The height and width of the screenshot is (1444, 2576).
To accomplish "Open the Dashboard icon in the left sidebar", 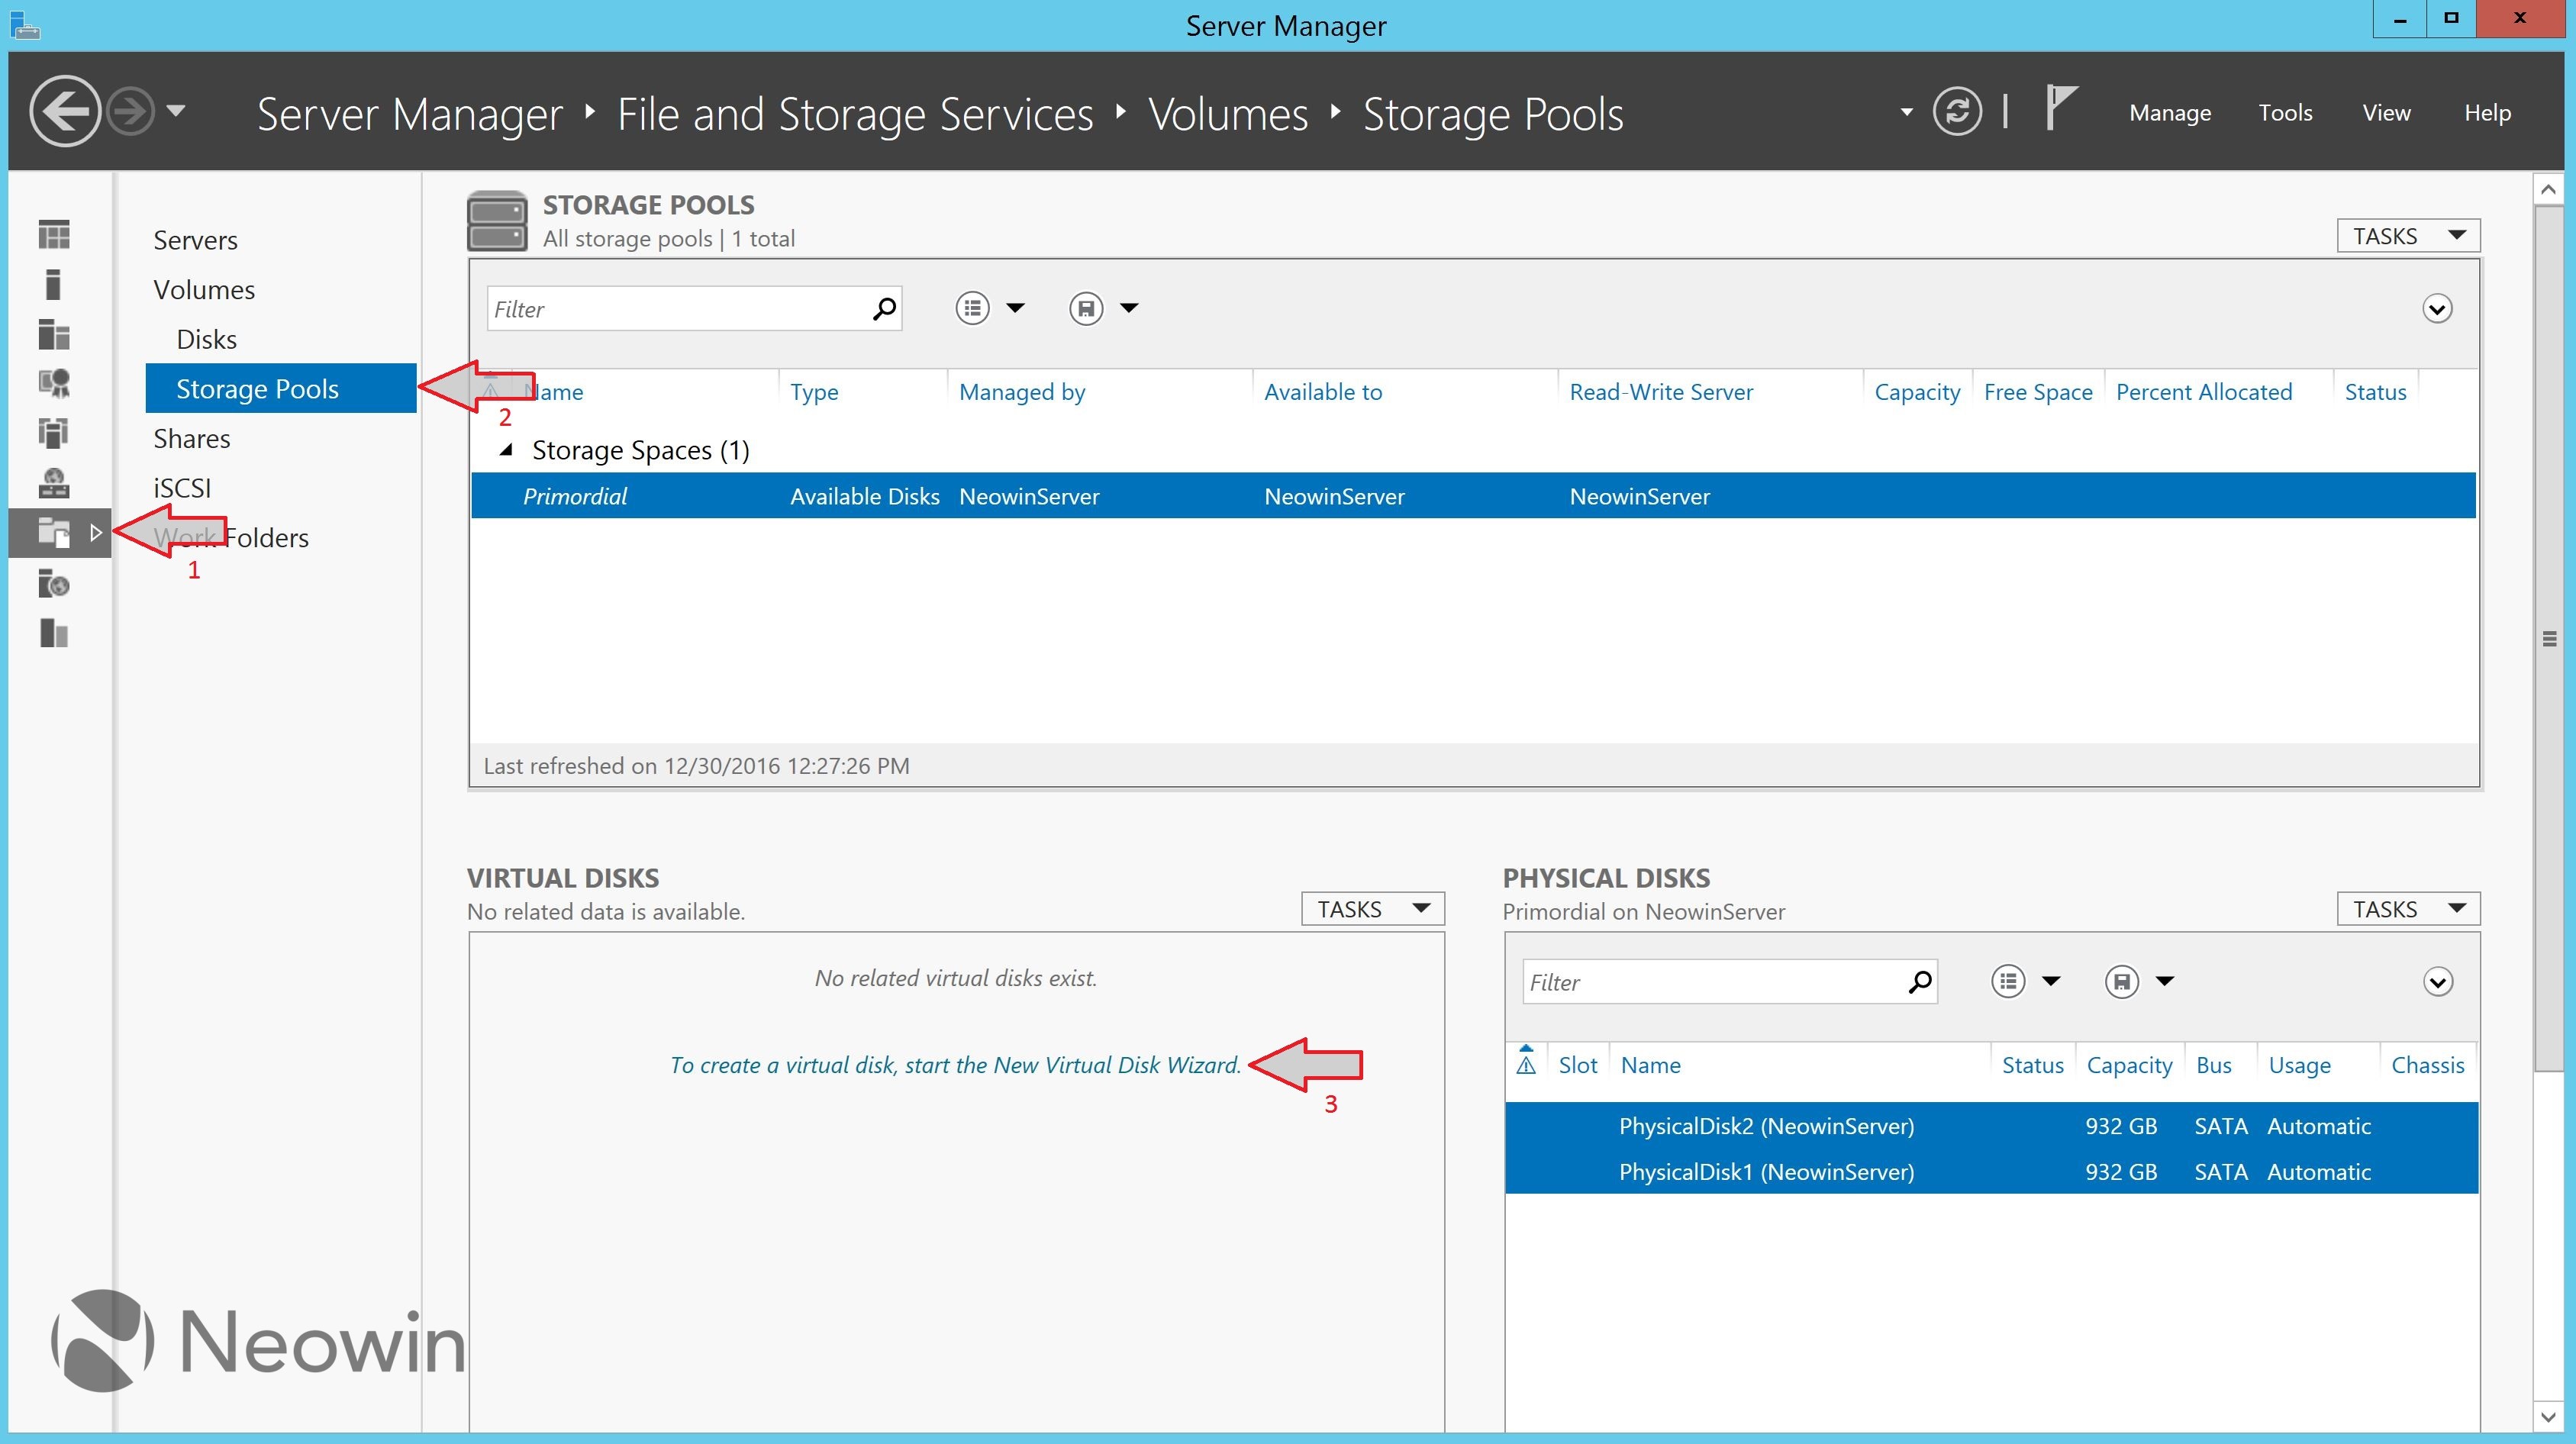I will pos(54,235).
